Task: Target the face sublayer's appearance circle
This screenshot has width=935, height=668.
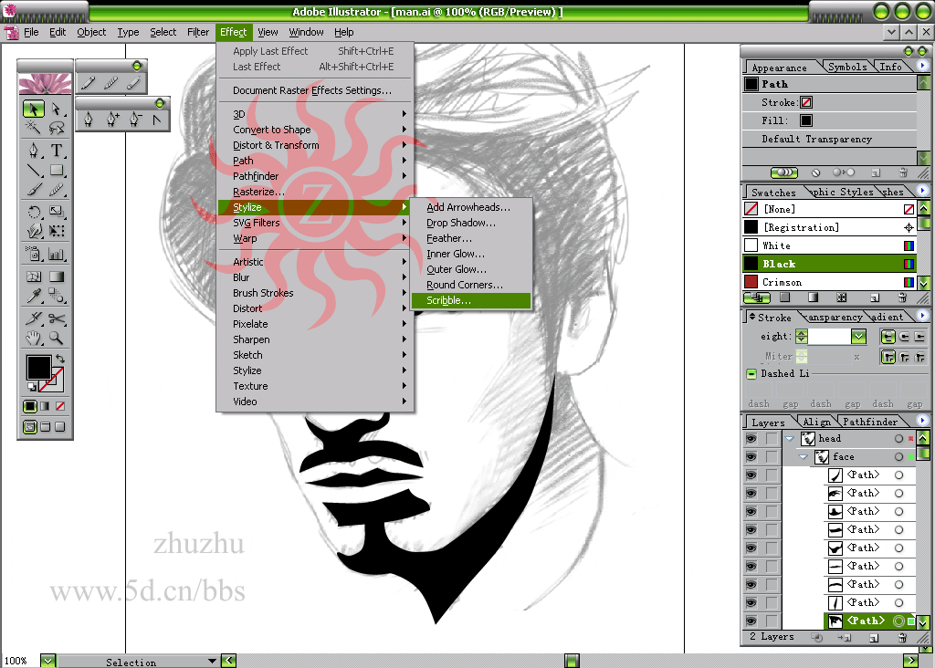Action: pos(898,457)
